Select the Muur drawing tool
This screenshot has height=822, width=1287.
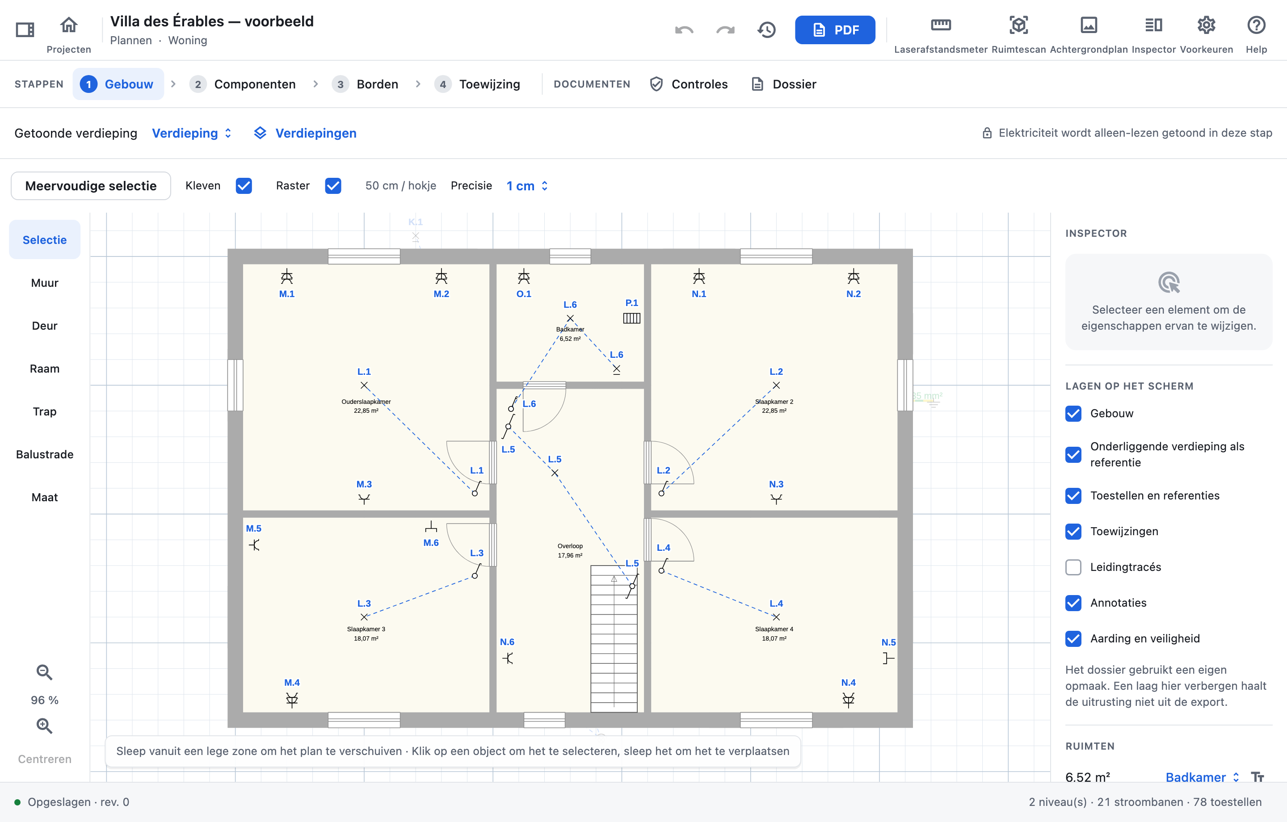tap(44, 283)
